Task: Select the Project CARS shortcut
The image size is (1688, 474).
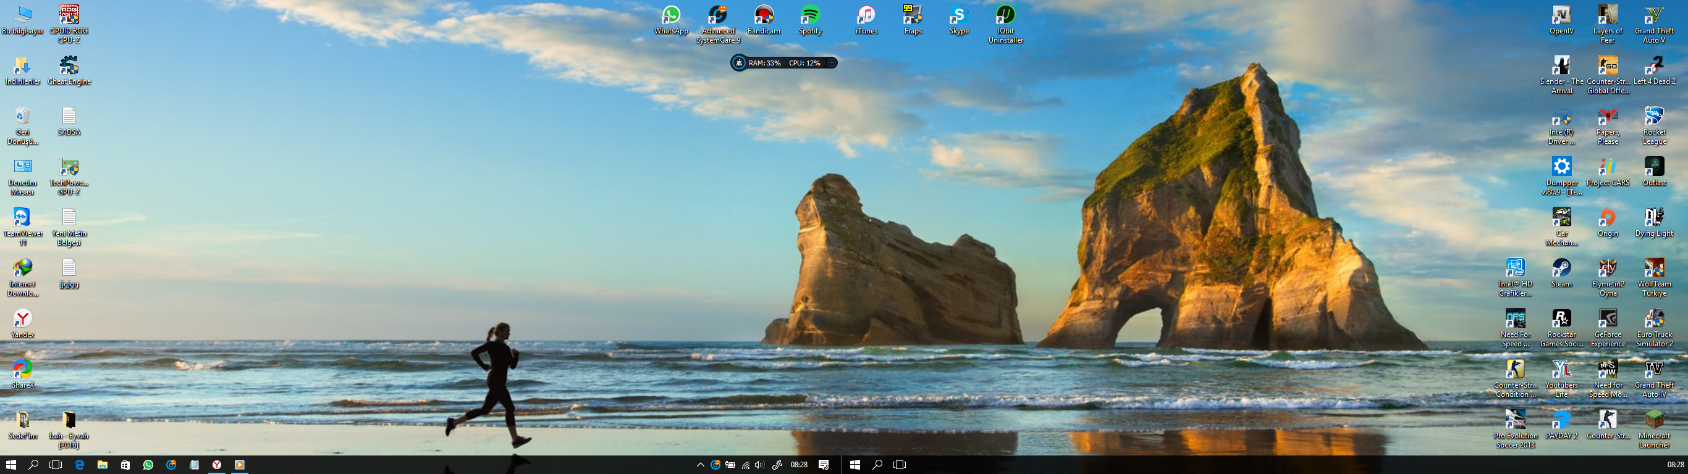Action: click(1608, 172)
